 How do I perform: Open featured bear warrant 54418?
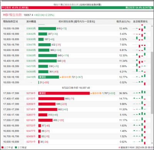31,77
